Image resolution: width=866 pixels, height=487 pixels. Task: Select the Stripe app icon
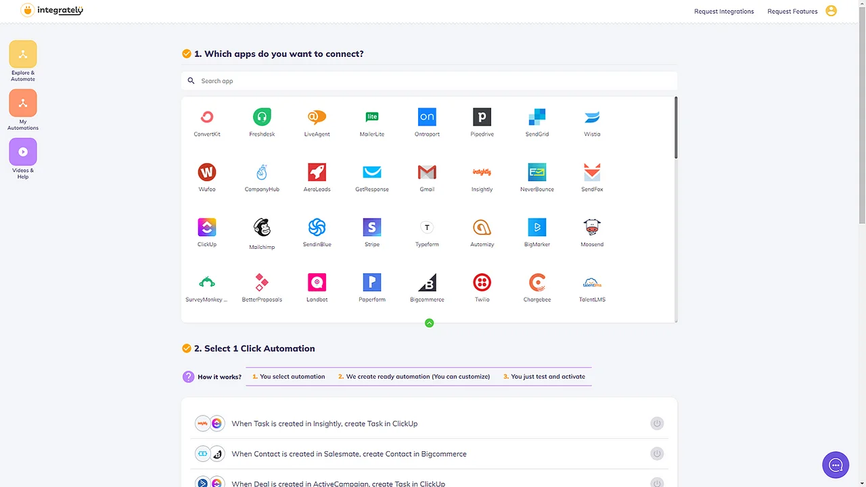[371, 227]
